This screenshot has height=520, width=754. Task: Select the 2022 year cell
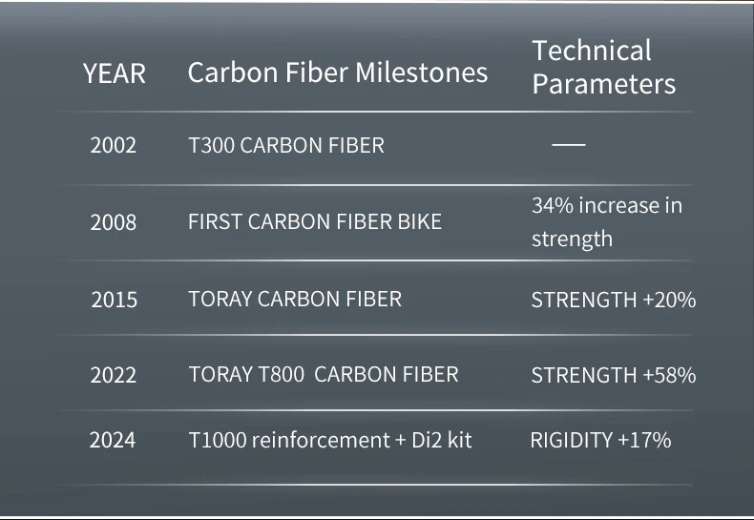115,375
